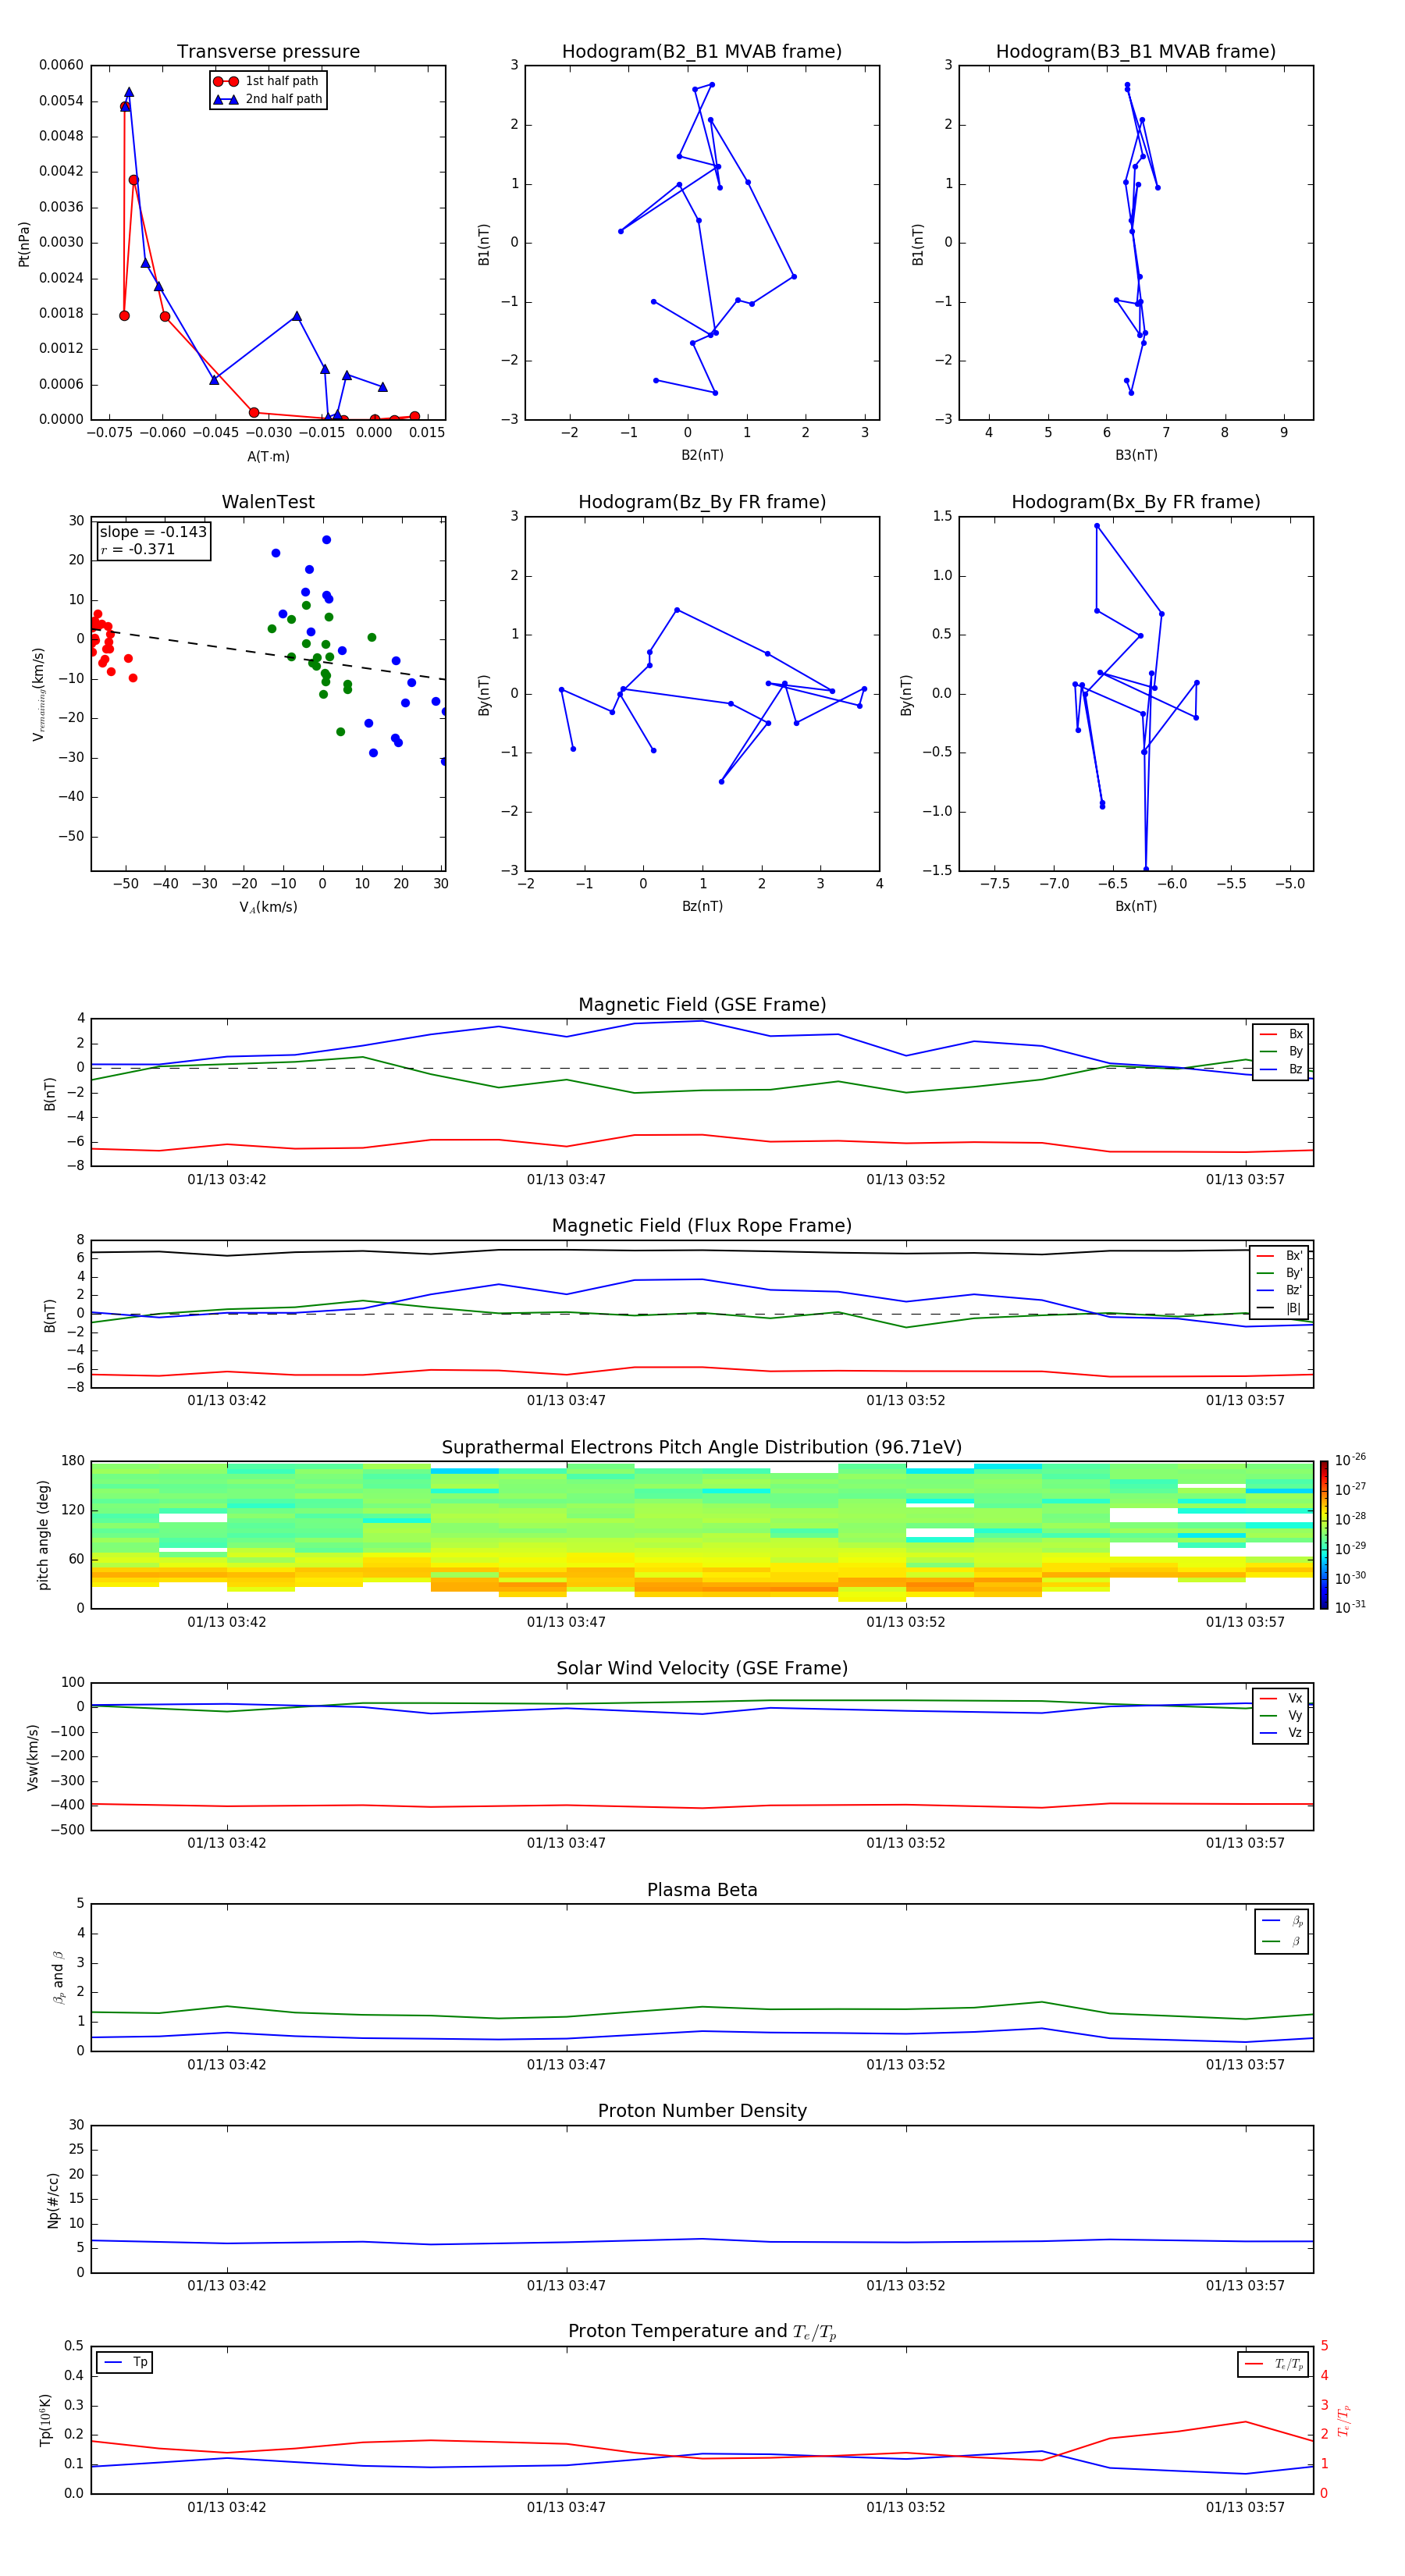The image size is (1405, 2576).
Task: Click the 'Hodogram(Bz_By FR frame)' title
Action: [x=702, y=502]
